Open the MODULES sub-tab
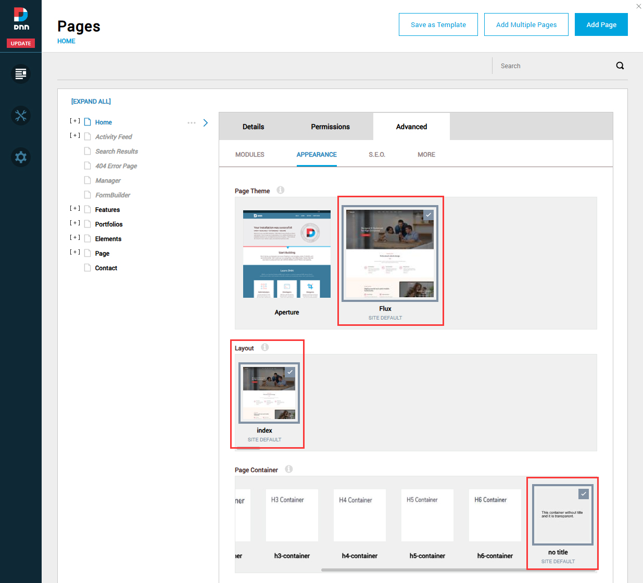643x583 pixels. 250,155
